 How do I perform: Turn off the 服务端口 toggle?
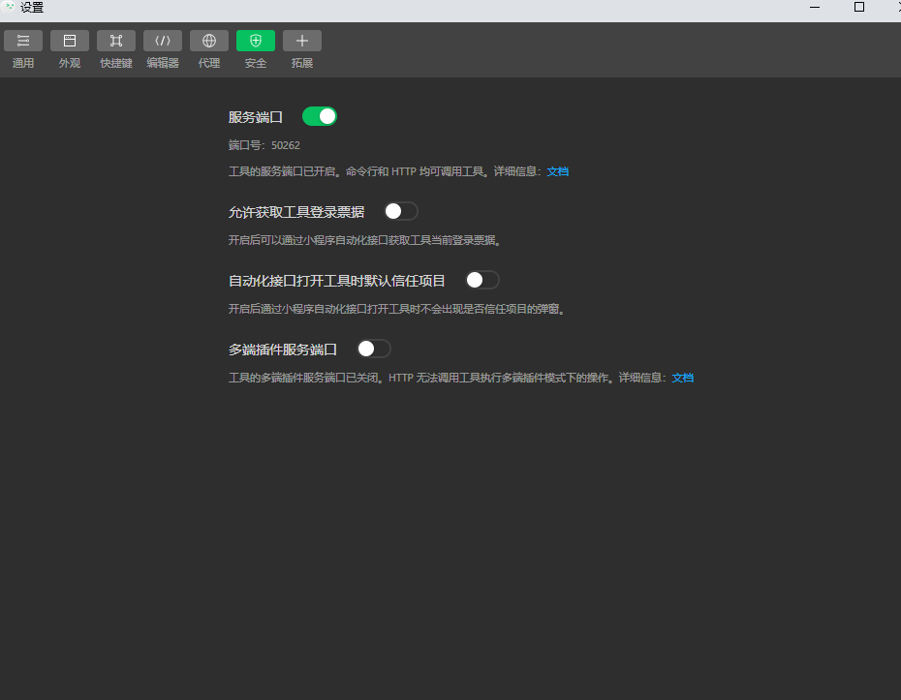coord(319,115)
